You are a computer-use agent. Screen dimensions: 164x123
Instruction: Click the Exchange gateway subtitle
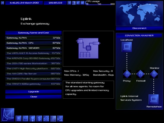(x=35, y=24)
